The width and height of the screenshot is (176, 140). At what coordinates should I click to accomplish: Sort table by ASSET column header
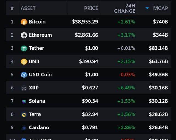pyautogui.click(x=28, y=8)
